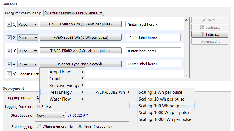The image size is (234, 131).
Task: Click the sensor list scroll-up arrow
Action: (186, 20)
